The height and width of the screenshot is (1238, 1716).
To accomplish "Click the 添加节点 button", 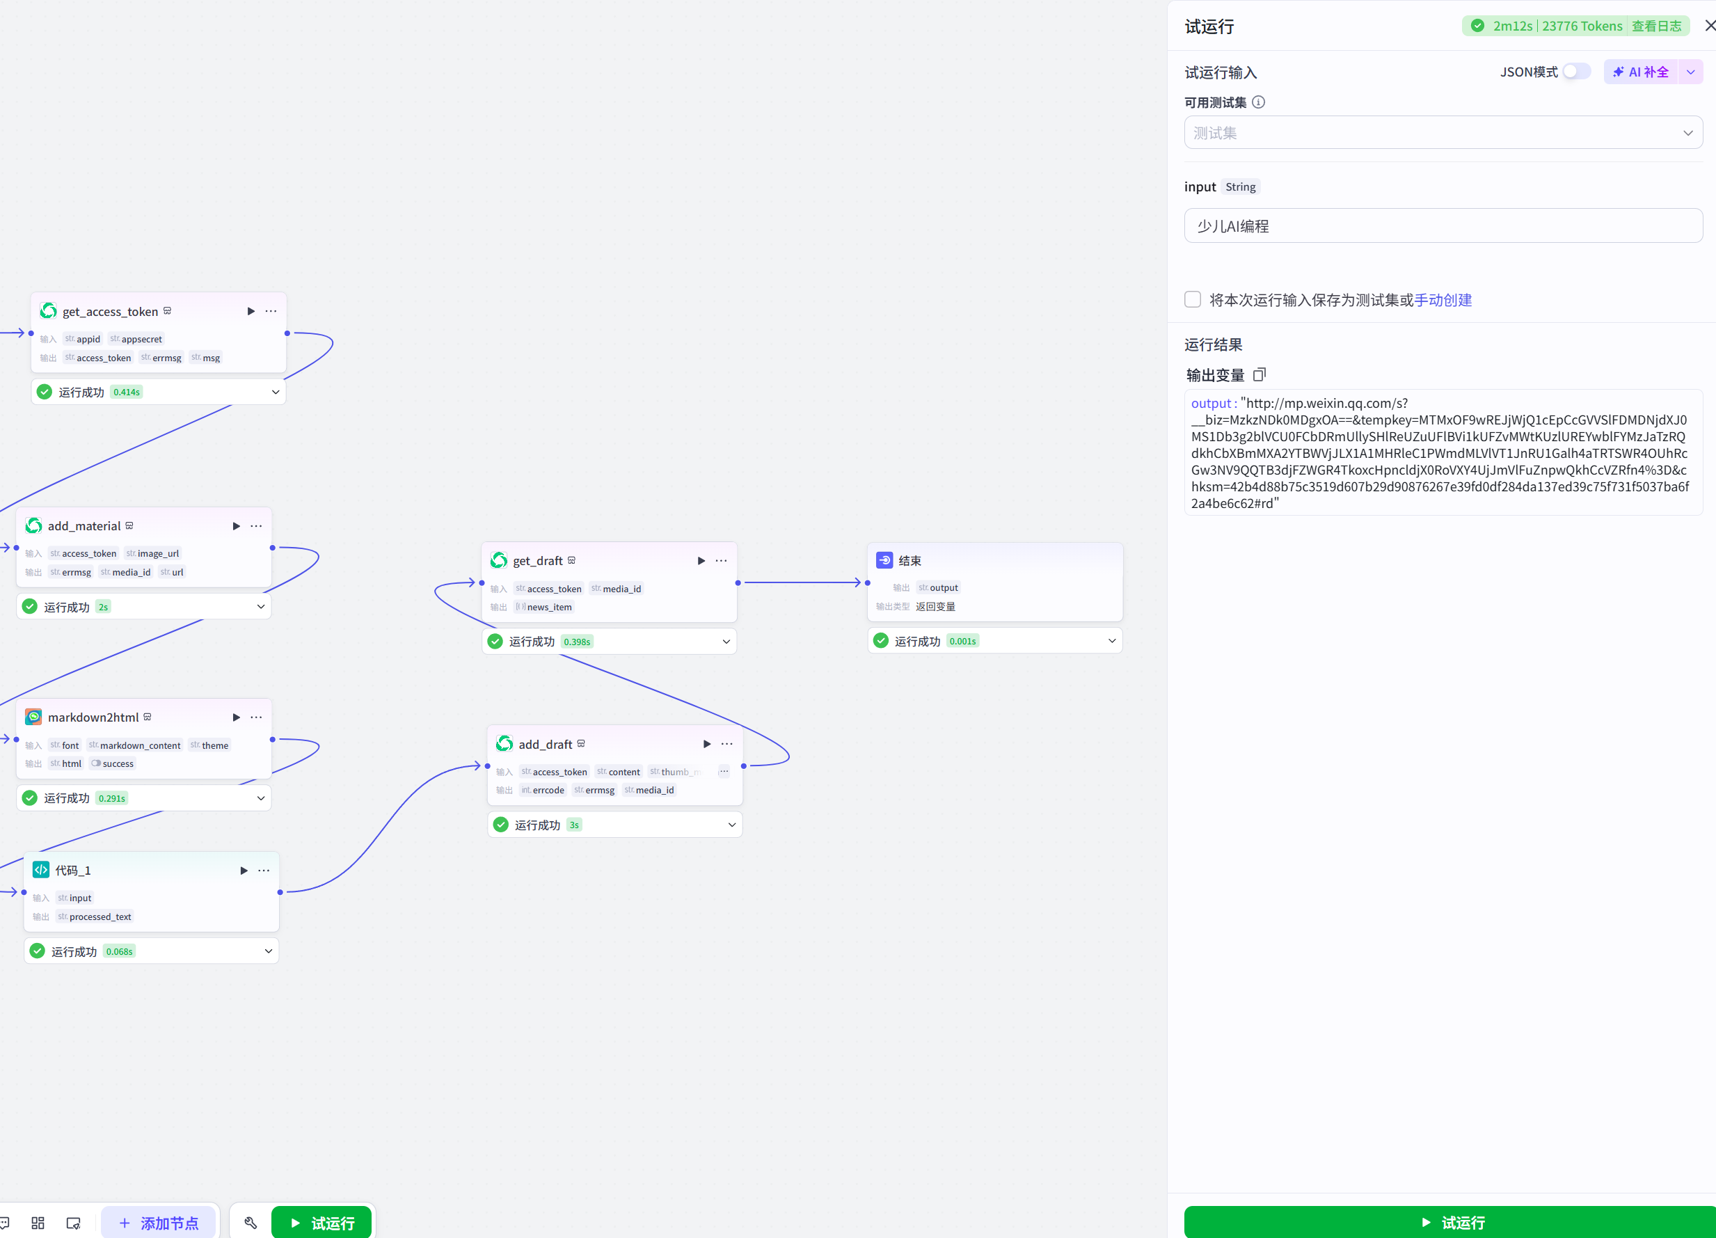I will click(x=159, y=1223).
